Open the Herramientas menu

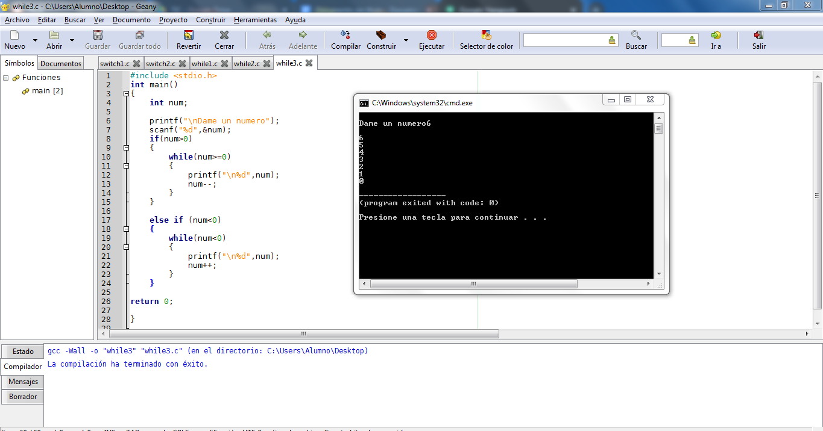pos(256,20)
